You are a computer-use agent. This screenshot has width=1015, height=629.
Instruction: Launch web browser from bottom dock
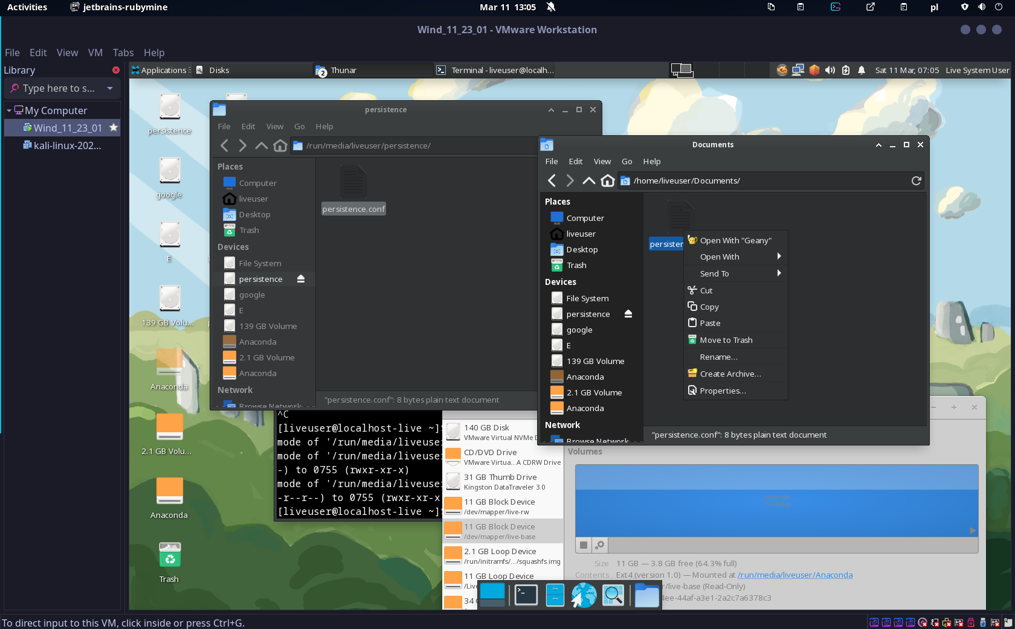[x=584, y=595]
